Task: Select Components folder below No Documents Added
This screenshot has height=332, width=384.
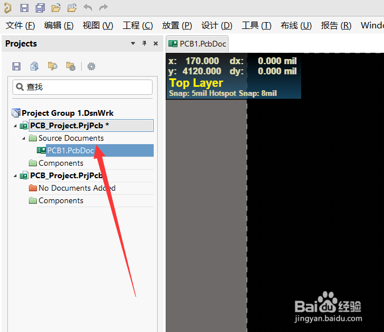Action: coord(61,201)
